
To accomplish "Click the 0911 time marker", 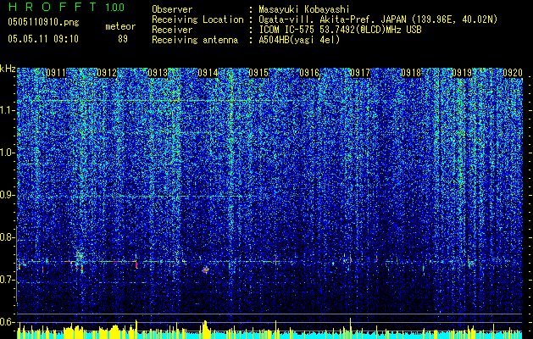I will (x=56, y=73).
